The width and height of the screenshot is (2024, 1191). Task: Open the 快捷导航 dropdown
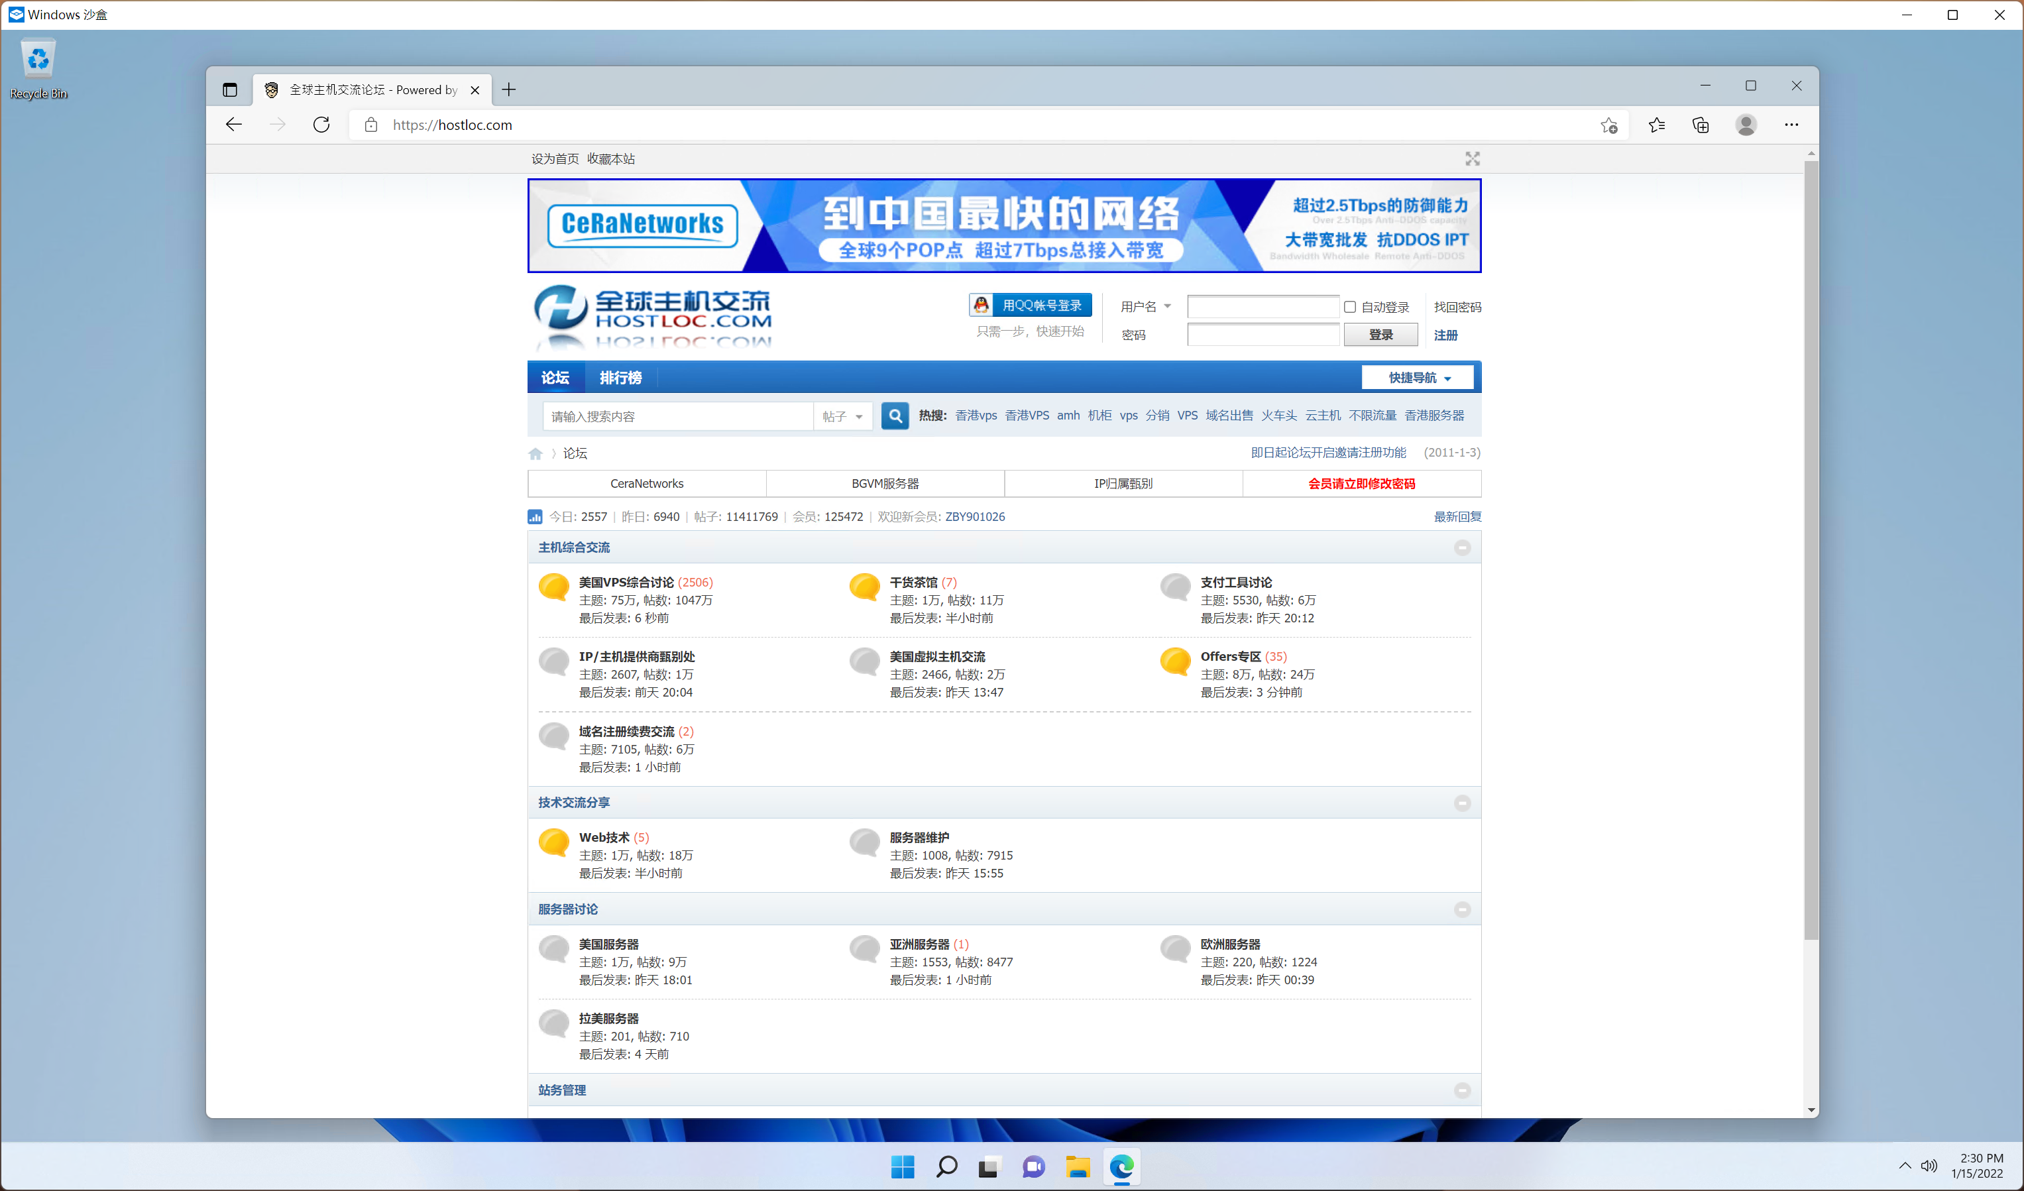1418,378
